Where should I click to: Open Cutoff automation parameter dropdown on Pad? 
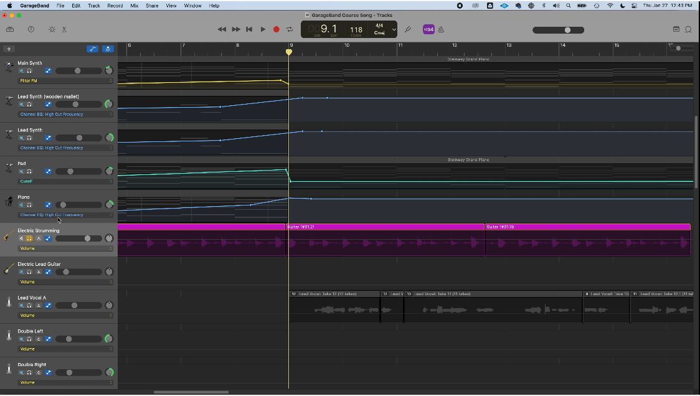click(65, 181)
